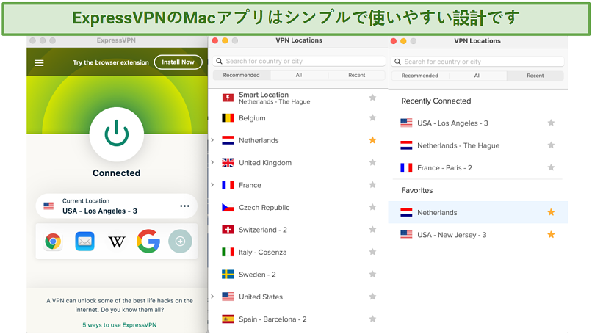The width and height of the screenshot is (592, 334).
Task: Select All tab in middle window
Action: point(299,75)
